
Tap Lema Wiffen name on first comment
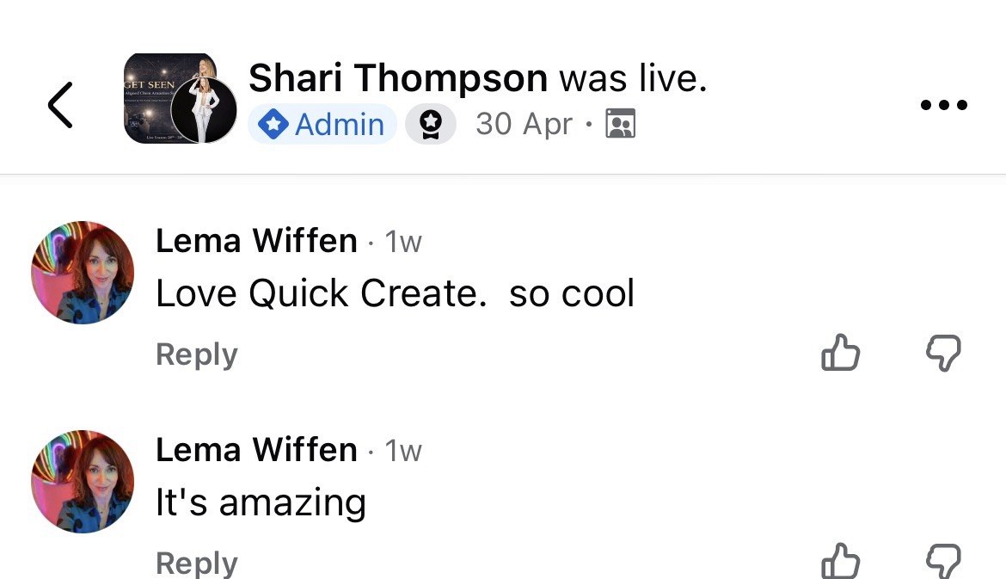click(256, 241)
